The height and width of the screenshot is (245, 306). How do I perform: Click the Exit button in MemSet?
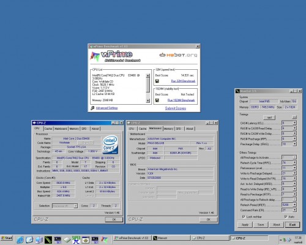(x=293, y=225)
